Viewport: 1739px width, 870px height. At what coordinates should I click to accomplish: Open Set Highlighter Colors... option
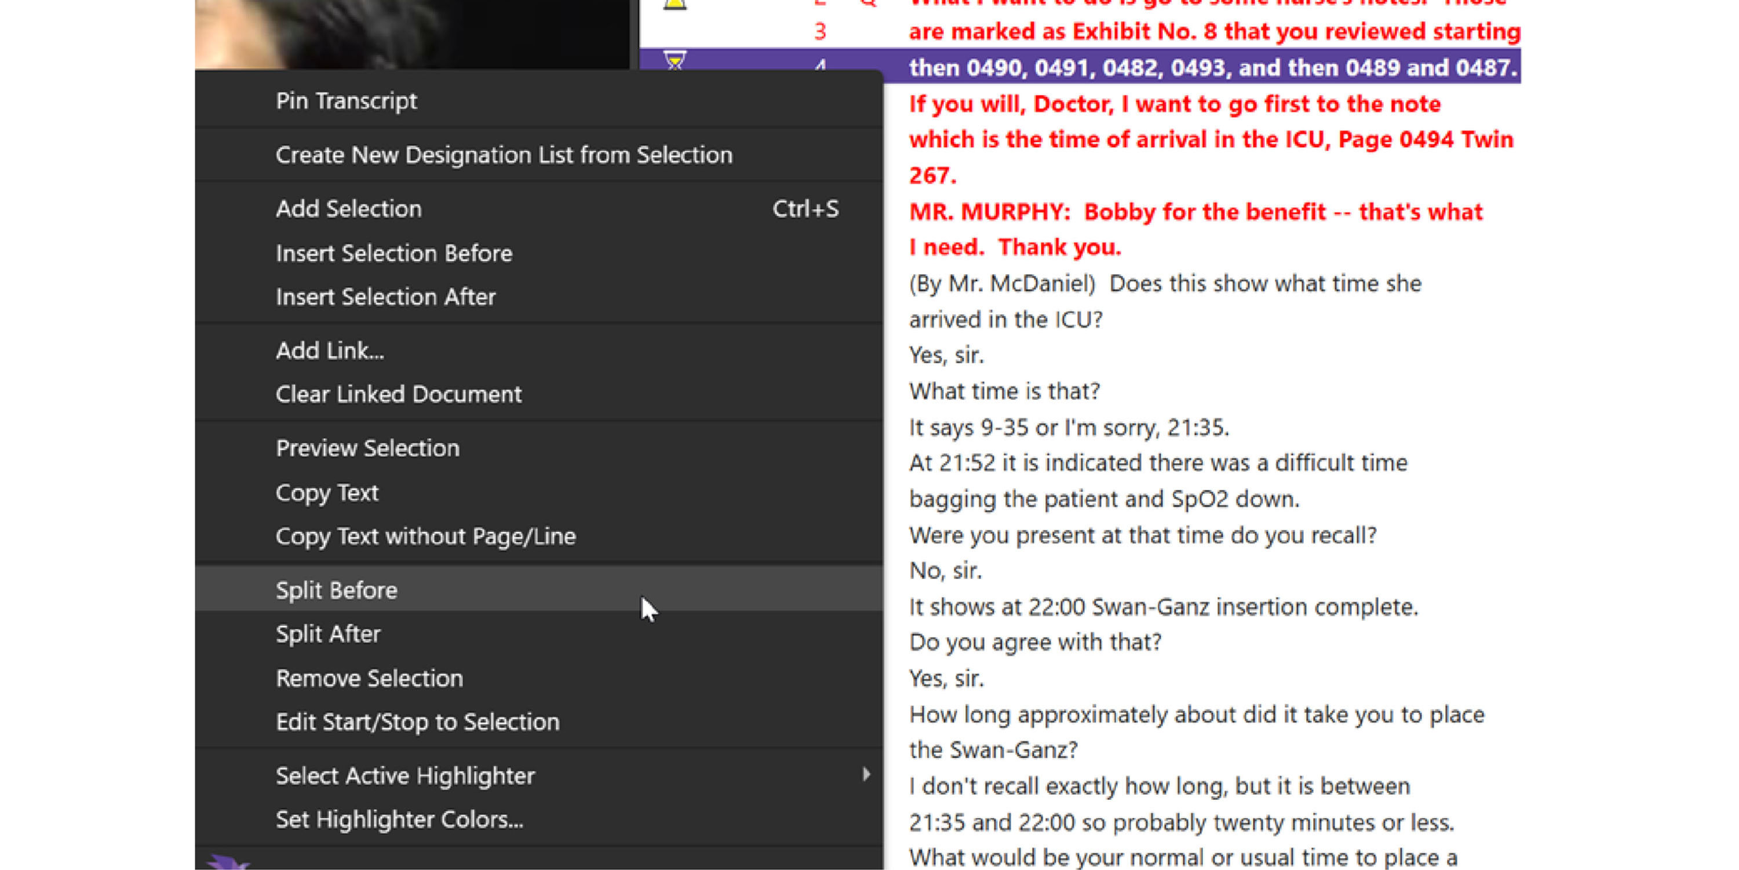[399, 820]
